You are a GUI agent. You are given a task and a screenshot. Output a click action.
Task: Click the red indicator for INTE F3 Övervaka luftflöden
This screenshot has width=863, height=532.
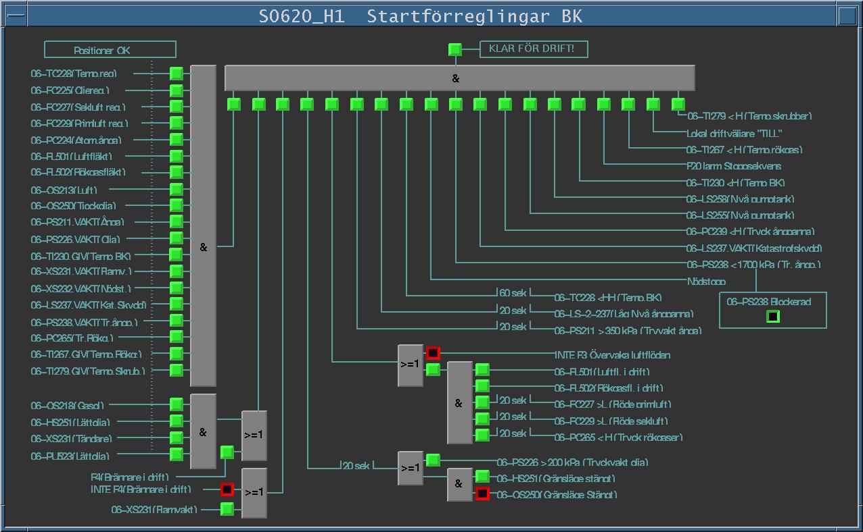[x=433, y=353]
